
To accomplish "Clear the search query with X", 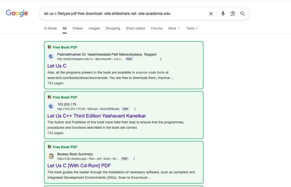I will 211,14.
